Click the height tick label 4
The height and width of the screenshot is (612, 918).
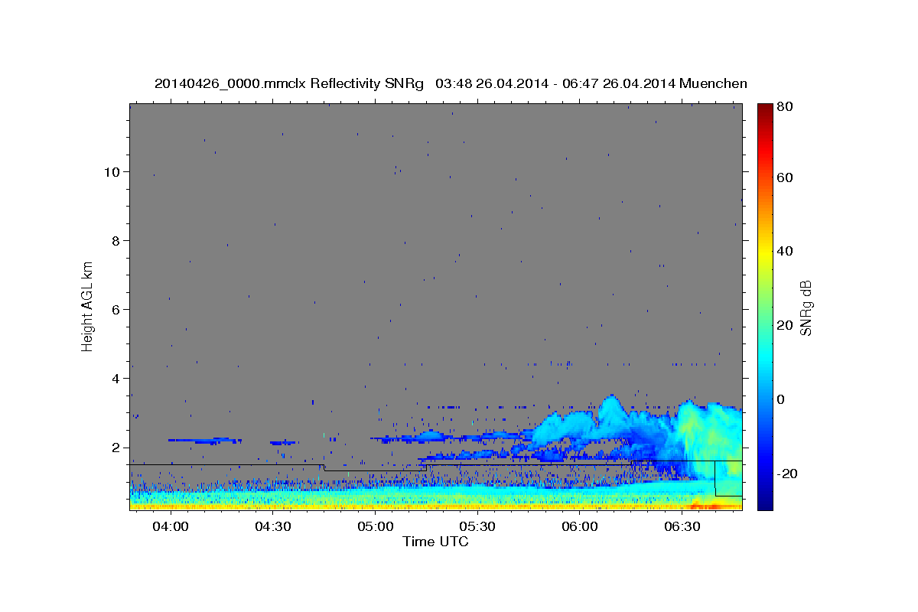click(116, 378)
